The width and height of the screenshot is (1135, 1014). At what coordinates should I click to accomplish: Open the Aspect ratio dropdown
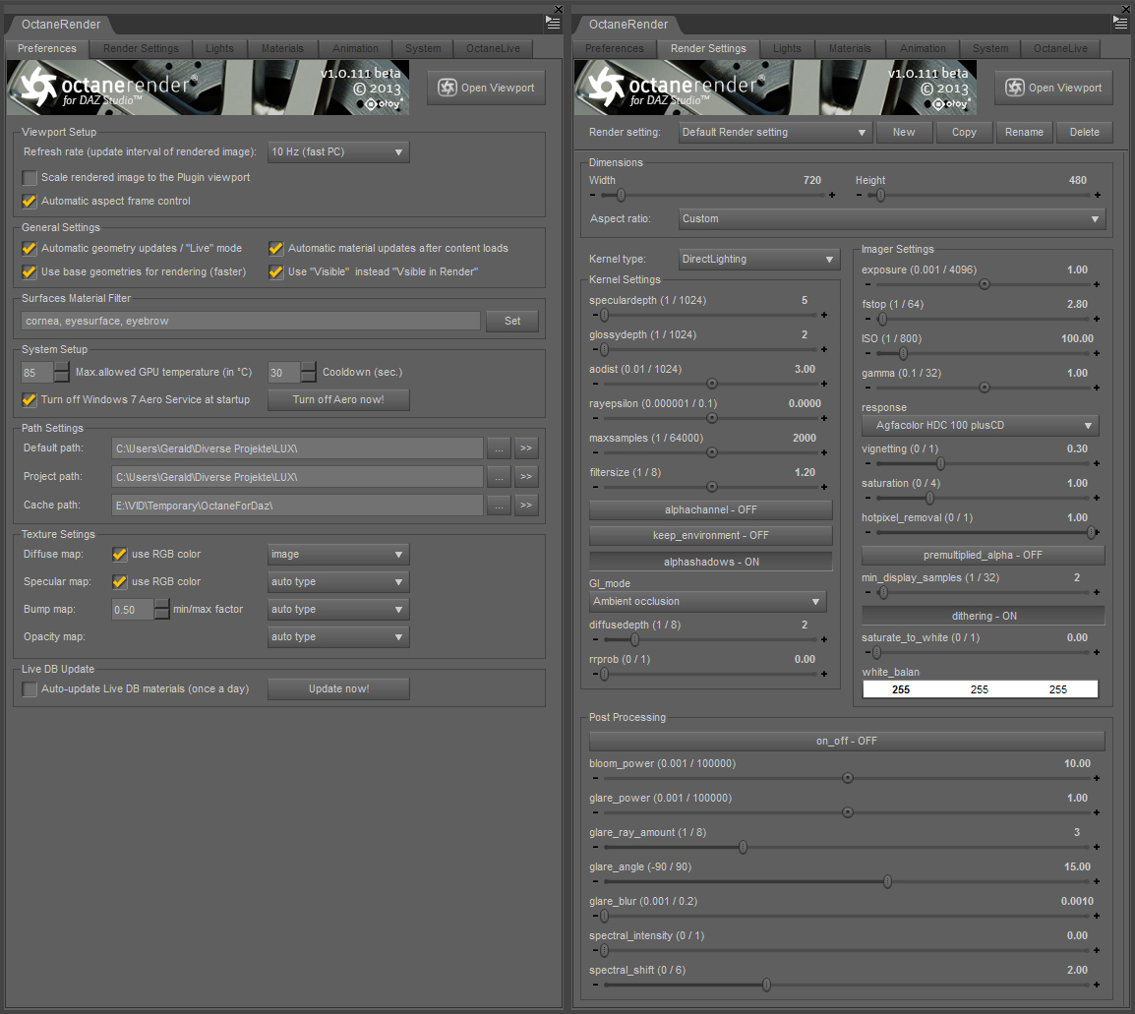click(892, 218)
